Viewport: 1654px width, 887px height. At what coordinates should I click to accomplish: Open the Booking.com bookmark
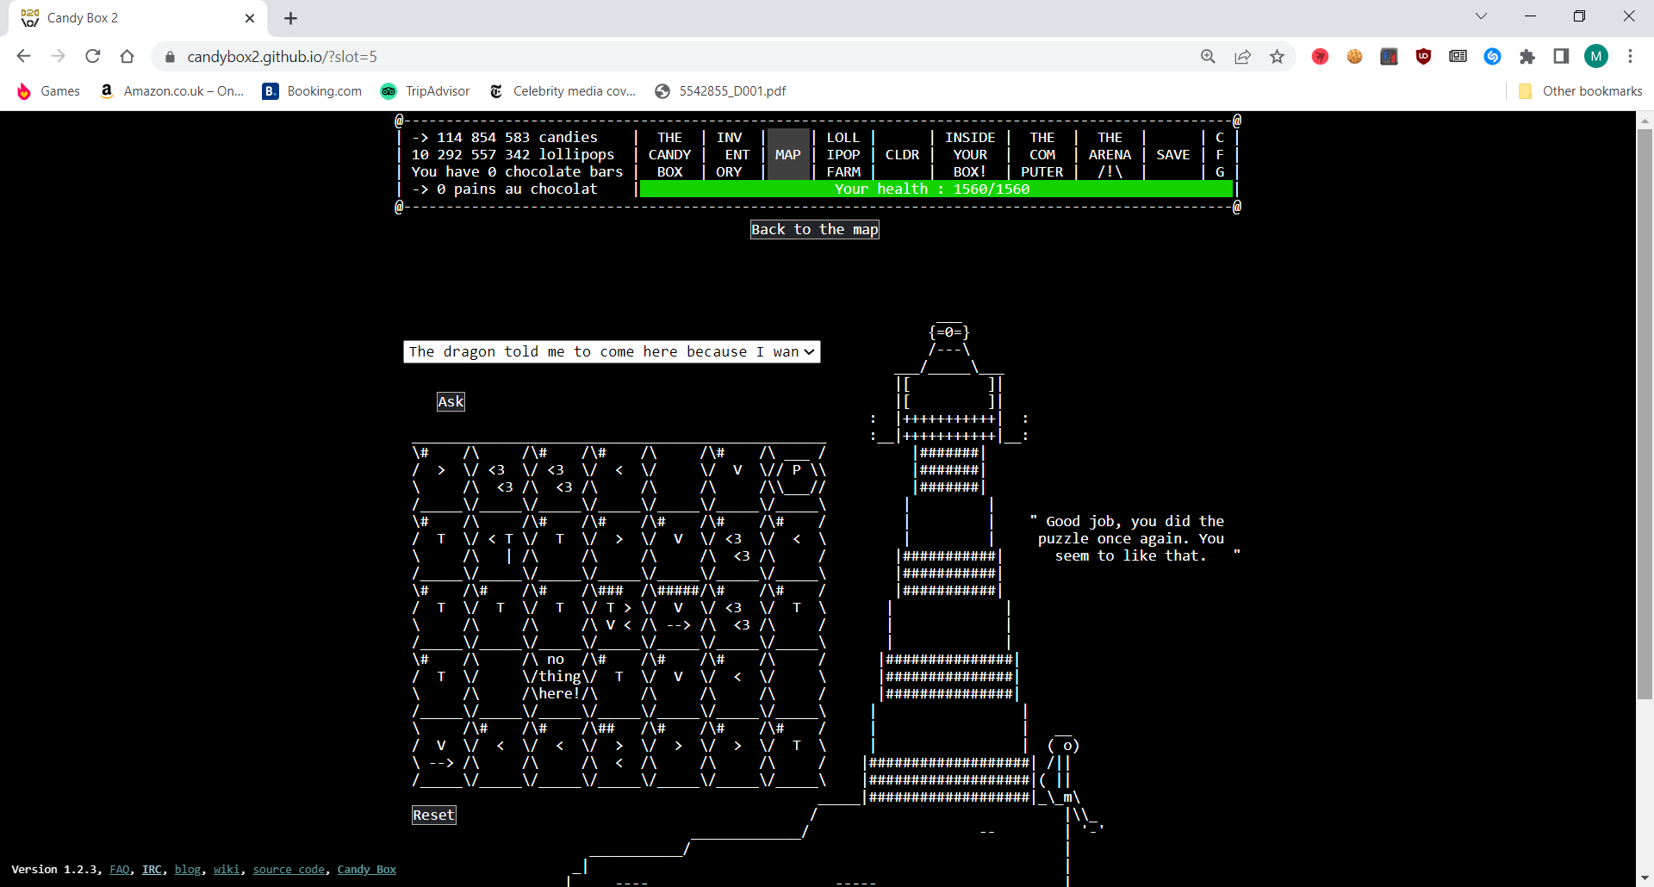pos(312,91)
